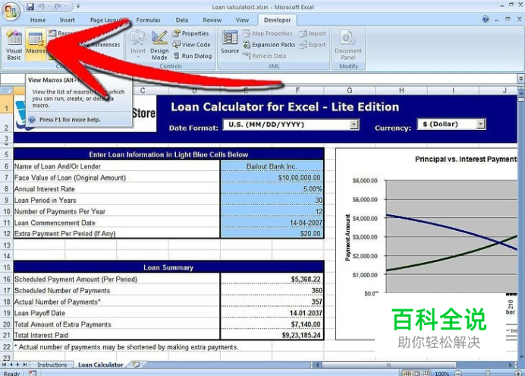Viewport: 525px width, 376px height.
Task: Click the Principal vs. Interest chart title
Action: (x=465, y=160)
